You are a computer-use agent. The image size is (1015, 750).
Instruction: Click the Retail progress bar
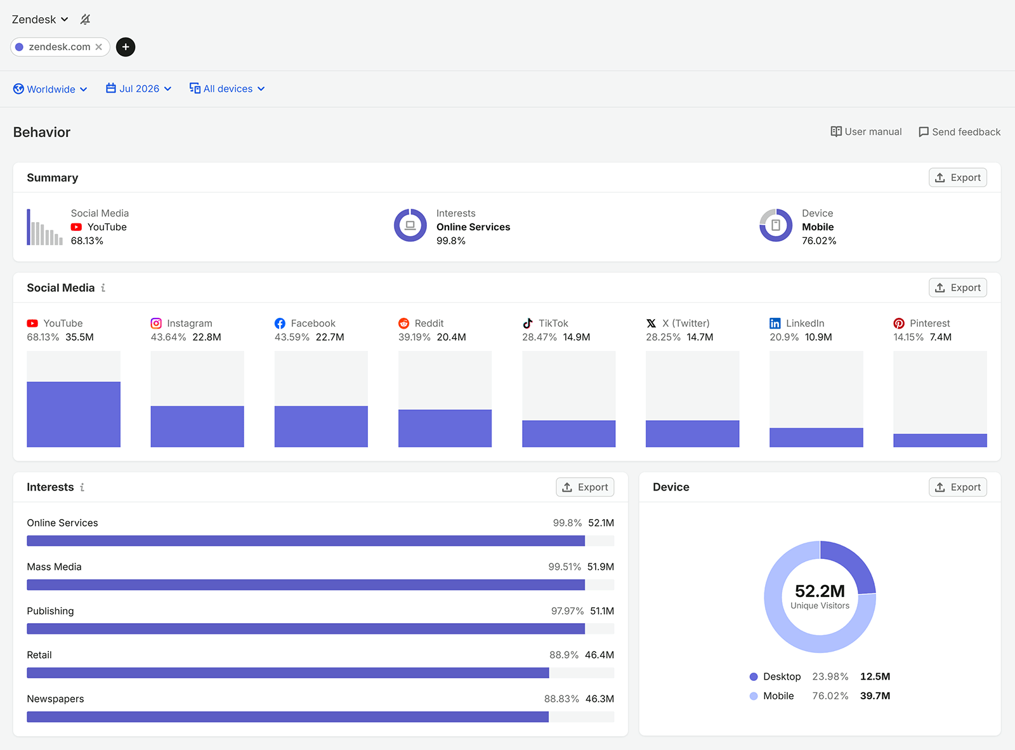(x=320, y=673)
